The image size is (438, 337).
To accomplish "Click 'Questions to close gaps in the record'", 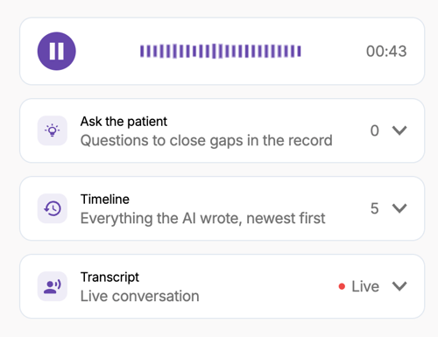I will point(207,141).
